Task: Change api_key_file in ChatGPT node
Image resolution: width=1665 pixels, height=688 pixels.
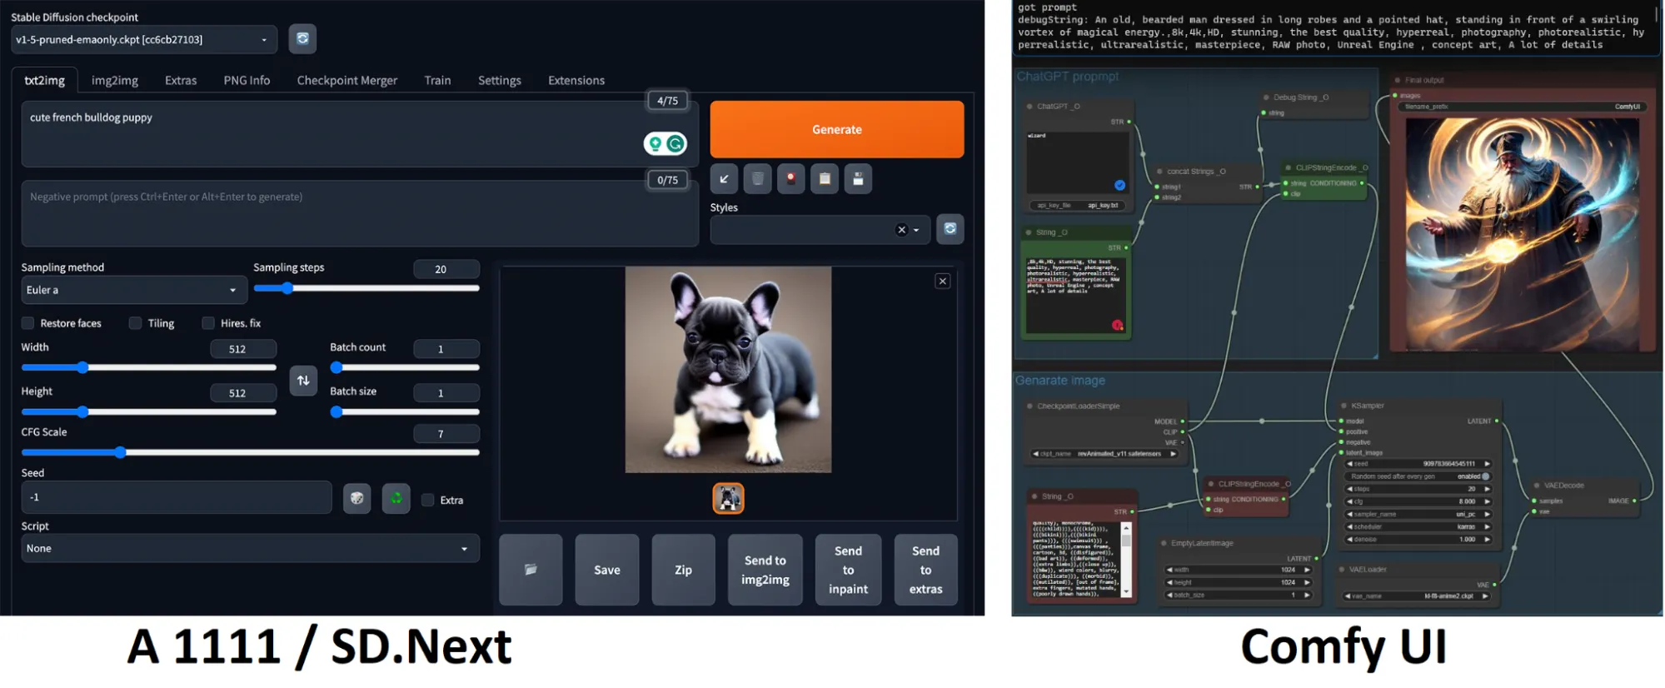Action: (x=1078, y=205)
